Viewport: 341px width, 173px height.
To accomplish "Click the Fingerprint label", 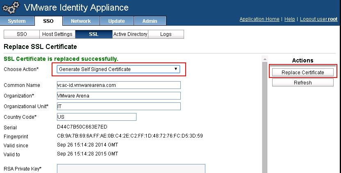I will pos(16,137).
